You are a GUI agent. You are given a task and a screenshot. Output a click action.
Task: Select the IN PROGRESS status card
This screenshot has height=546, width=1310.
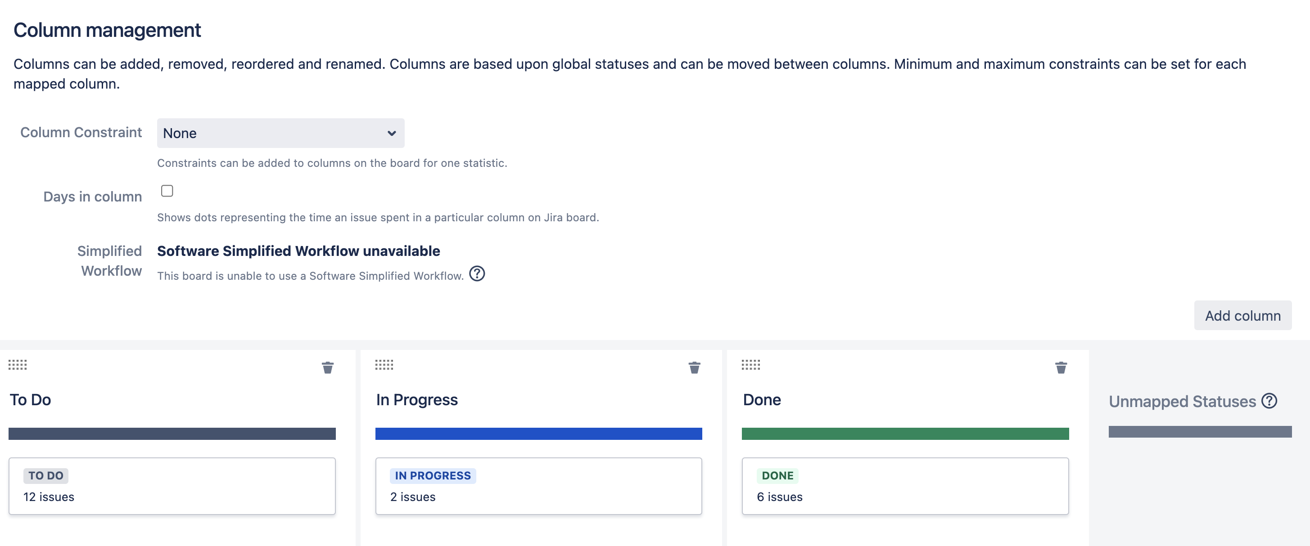click(538, 486)
